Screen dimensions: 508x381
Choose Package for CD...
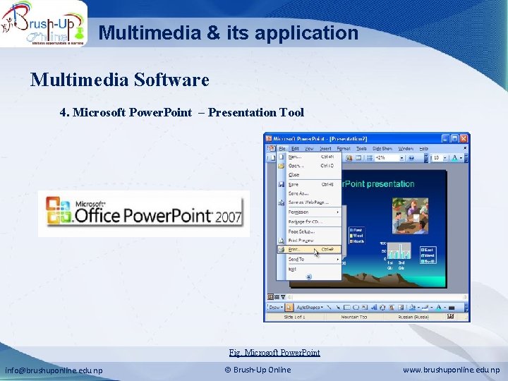(x=309, y=222)
